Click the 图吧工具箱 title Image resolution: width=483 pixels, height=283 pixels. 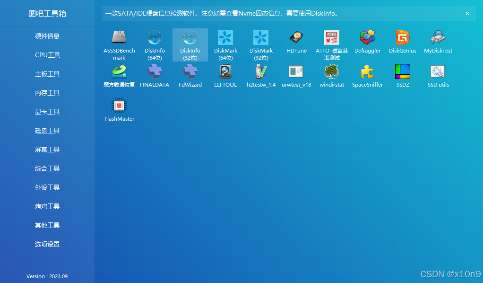[47, 14]
